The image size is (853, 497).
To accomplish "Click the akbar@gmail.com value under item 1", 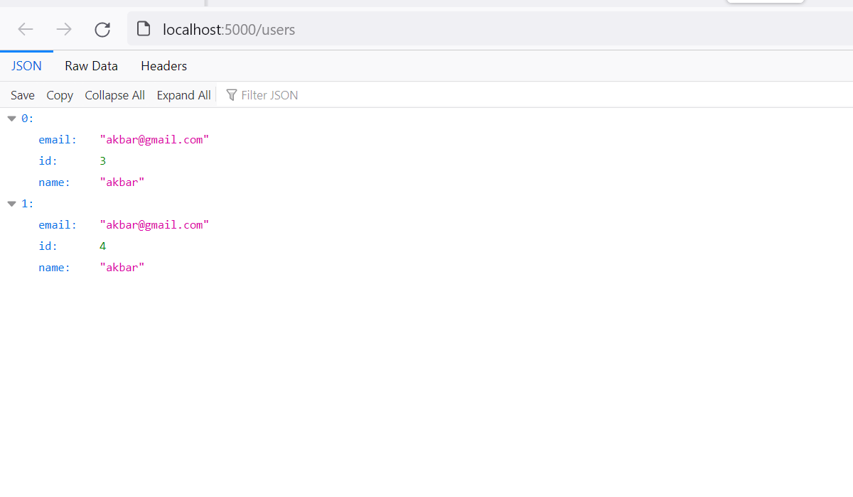I will [x=154, y=225].
